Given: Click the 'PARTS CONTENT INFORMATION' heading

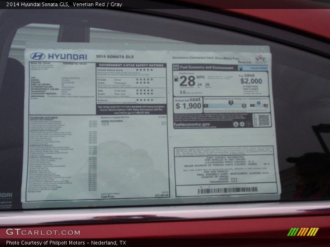Looking at the screenshot, I should (x=225, y=157).
